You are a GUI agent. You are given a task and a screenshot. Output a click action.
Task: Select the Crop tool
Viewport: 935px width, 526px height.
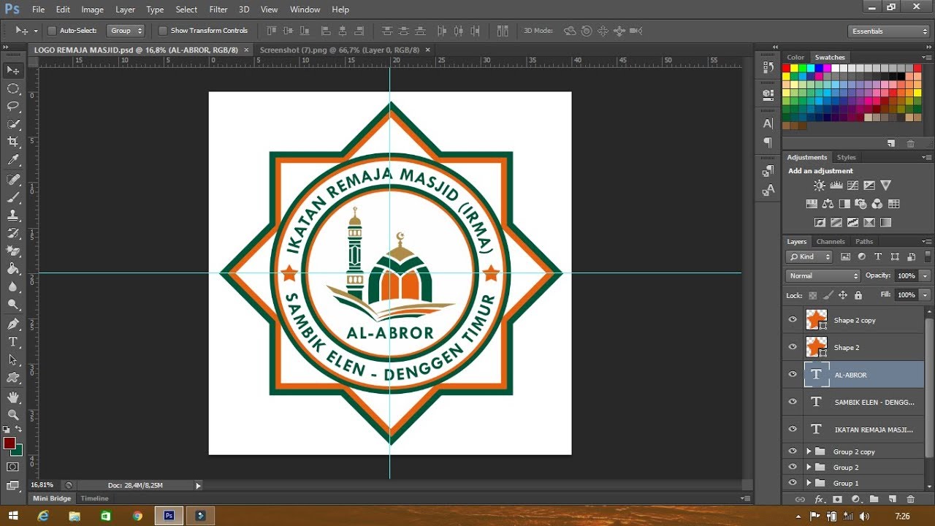pyautogui.click(x=13, y=142)
